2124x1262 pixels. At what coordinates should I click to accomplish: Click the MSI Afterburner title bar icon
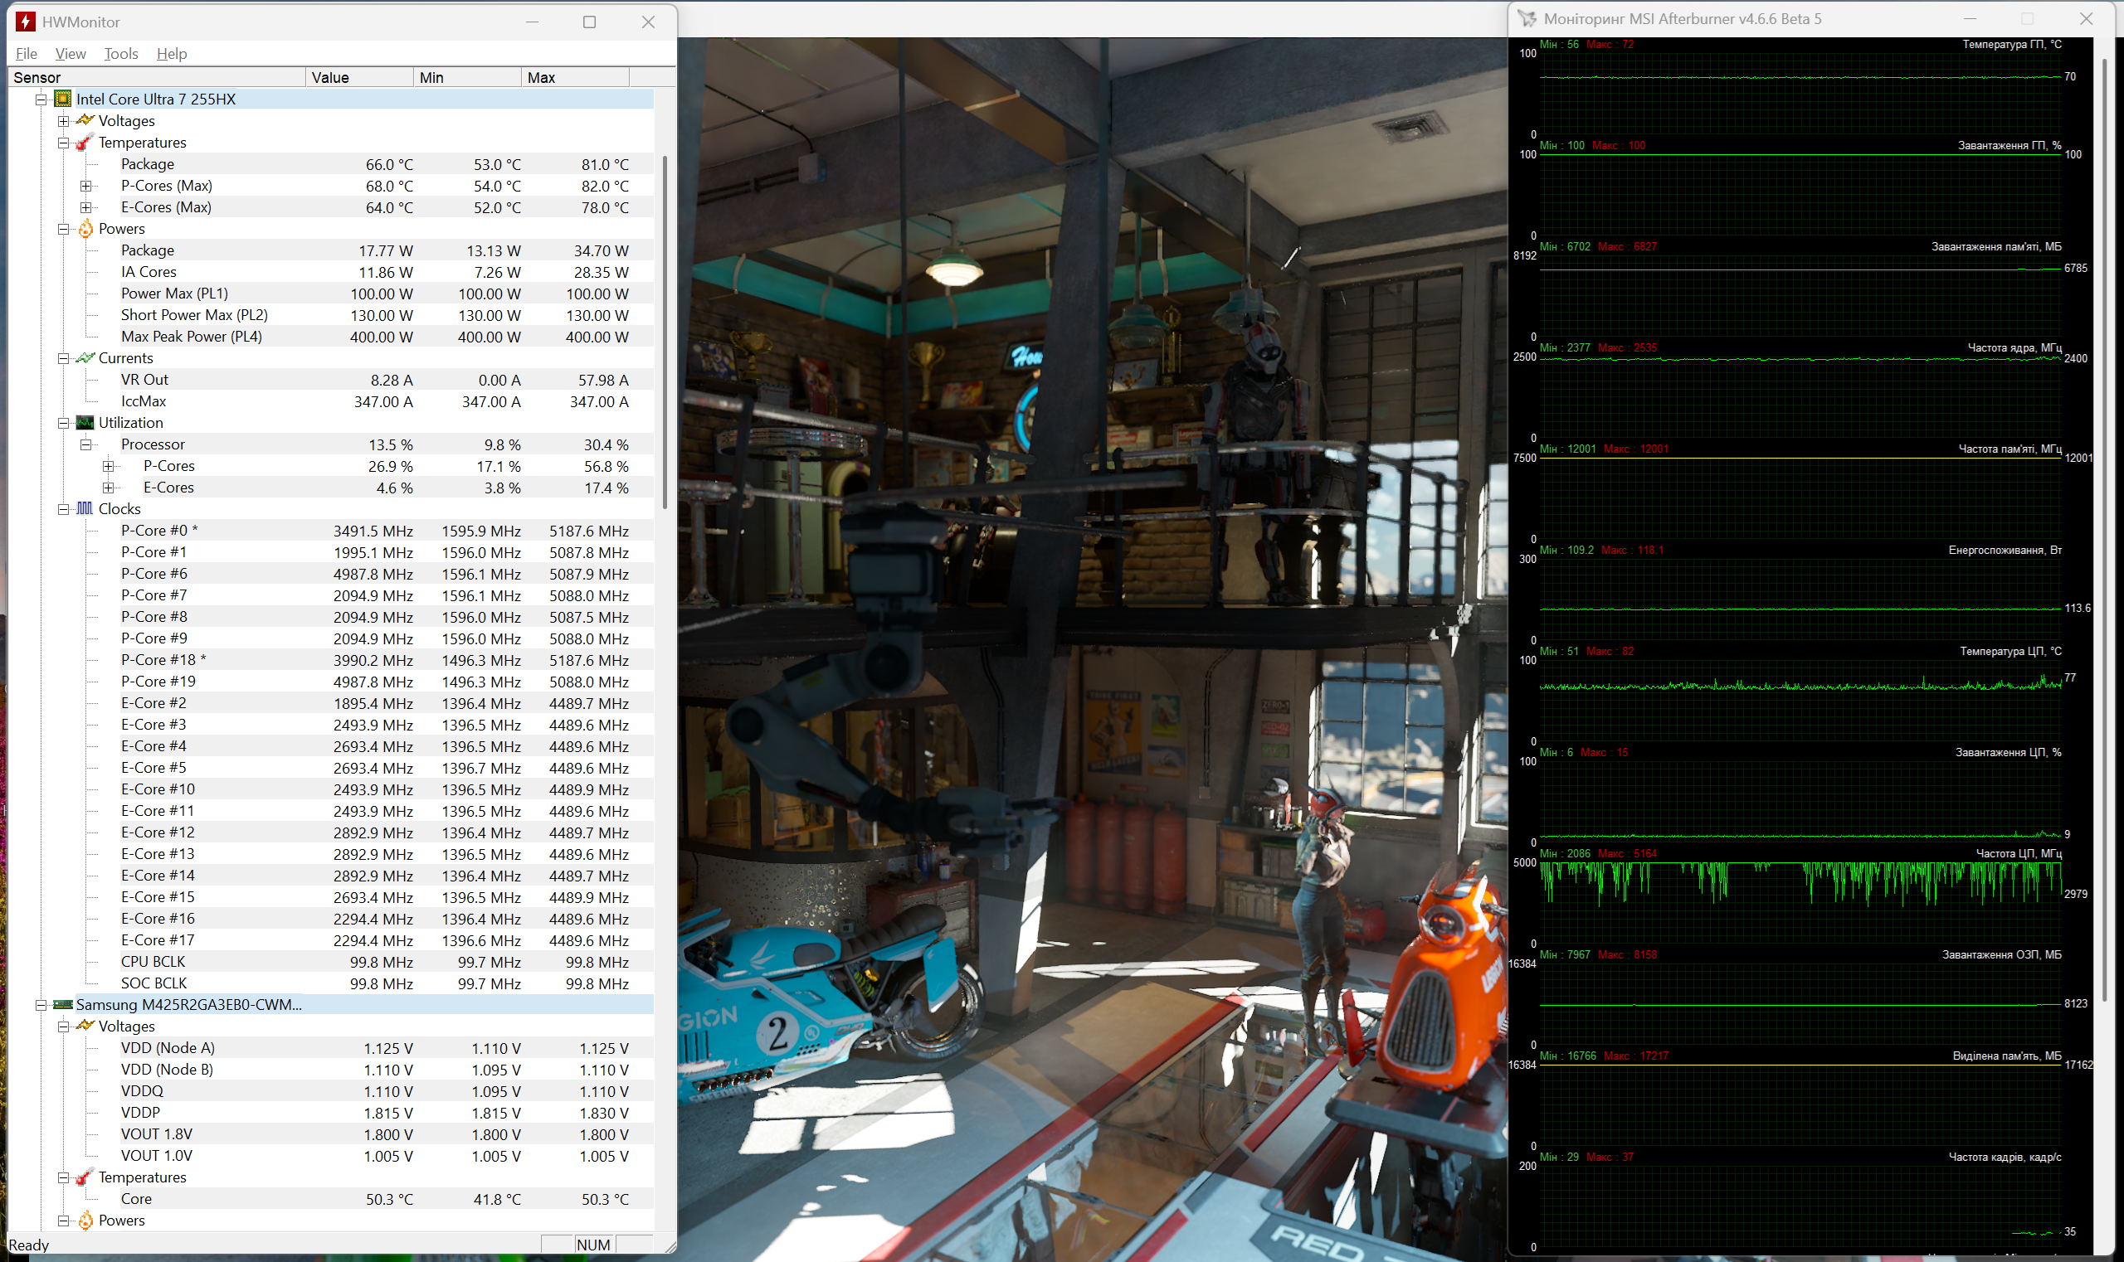coord(1527,19)
